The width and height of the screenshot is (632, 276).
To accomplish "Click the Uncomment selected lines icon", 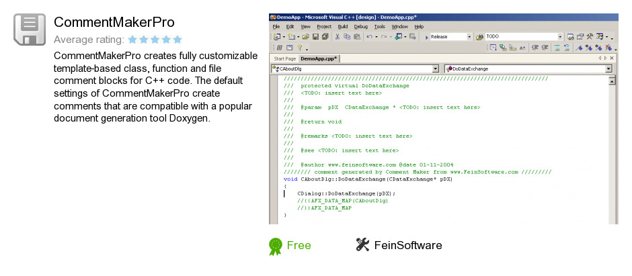I will [567, 48].
